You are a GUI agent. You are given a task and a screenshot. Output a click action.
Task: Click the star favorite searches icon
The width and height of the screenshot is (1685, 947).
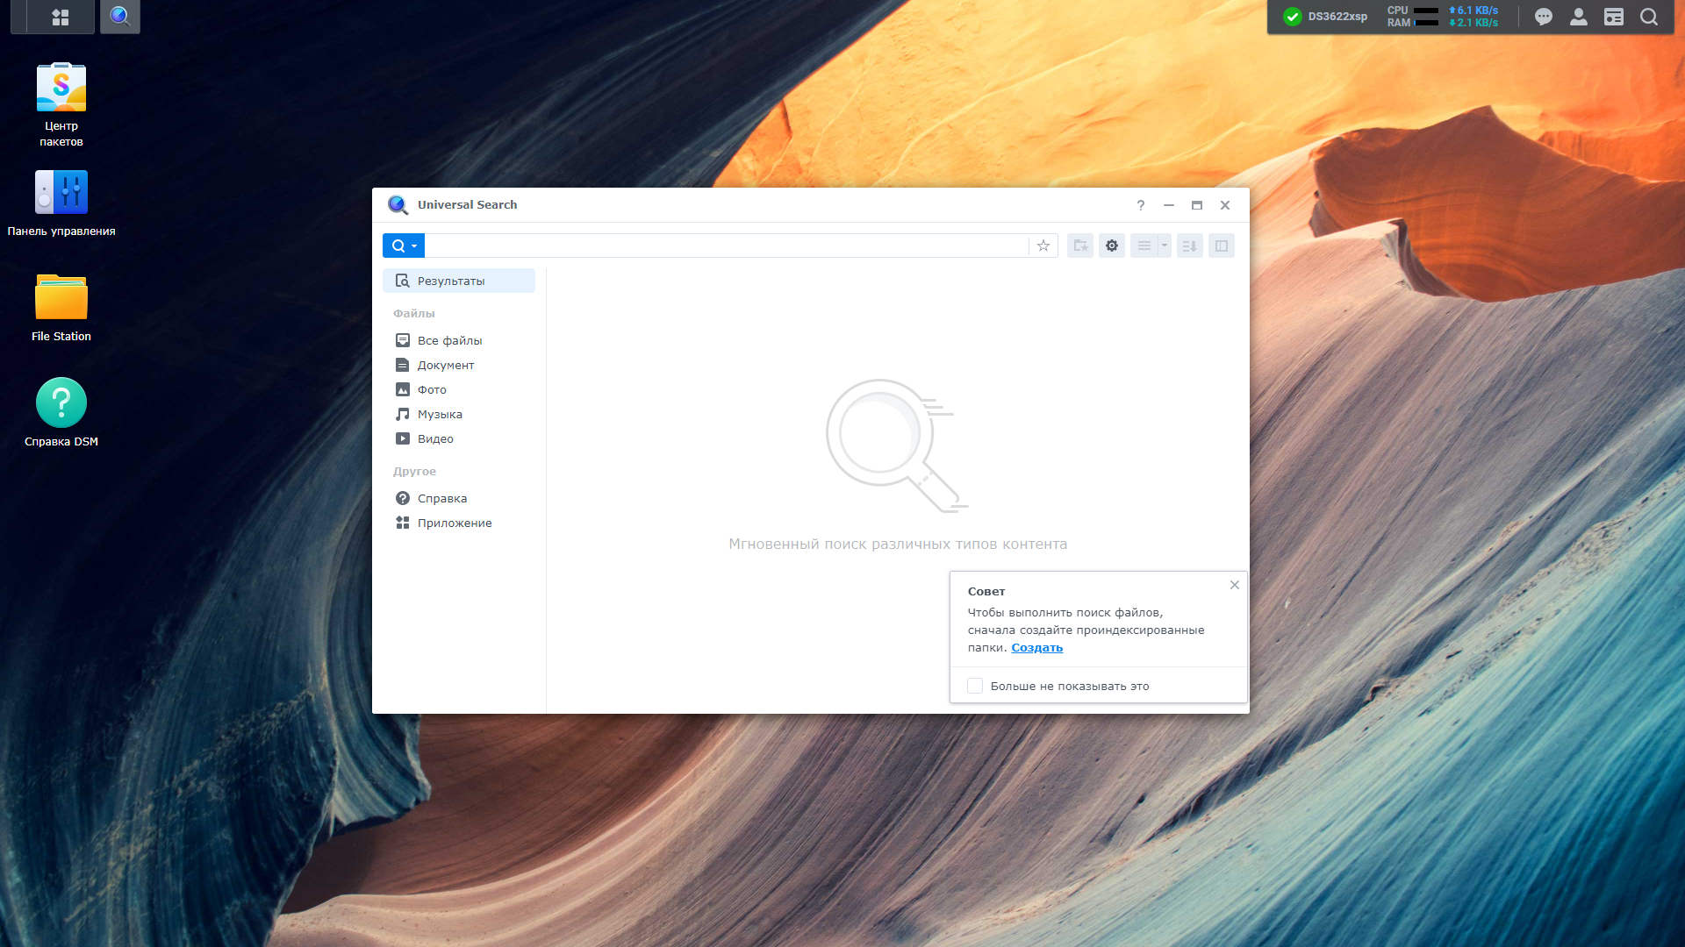click(x=1043, y=246)
